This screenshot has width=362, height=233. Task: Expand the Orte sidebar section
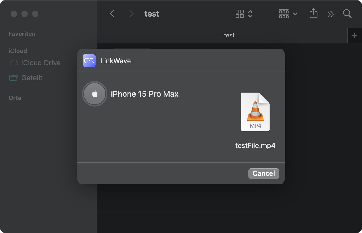click(x=15, y=98)
